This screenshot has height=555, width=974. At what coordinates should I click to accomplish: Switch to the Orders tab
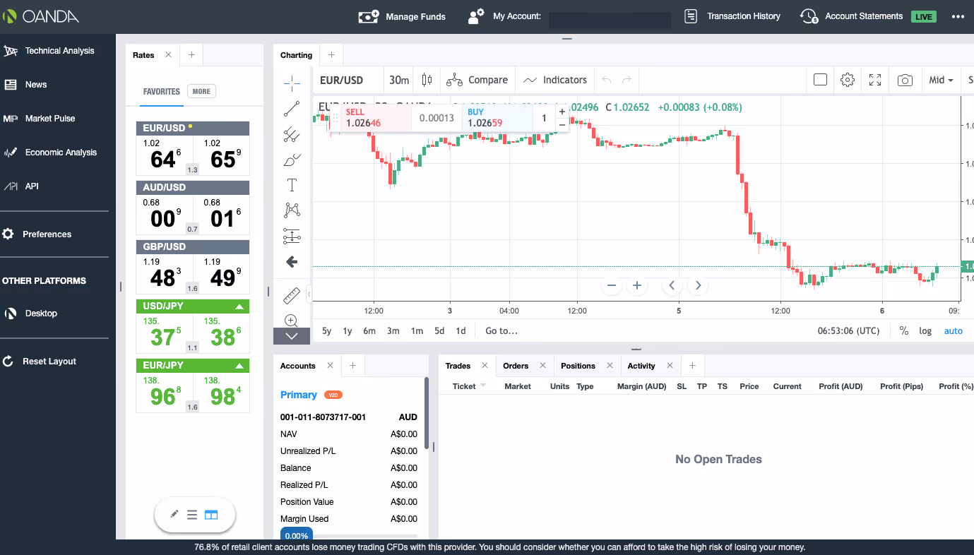coord(516,366)
